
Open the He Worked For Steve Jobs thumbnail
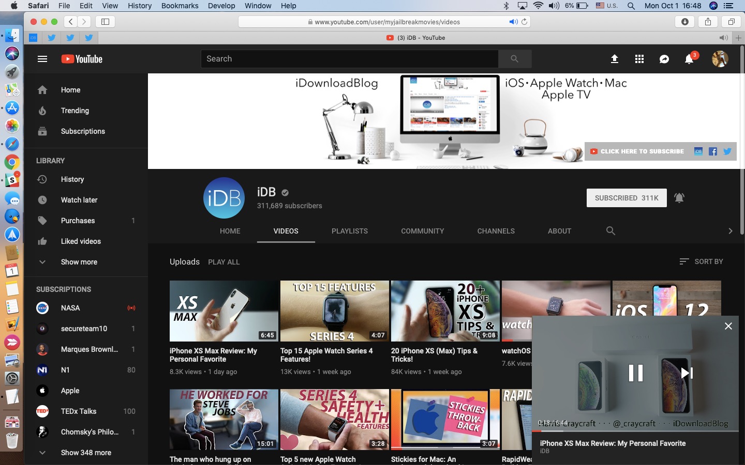click(224, 420)
